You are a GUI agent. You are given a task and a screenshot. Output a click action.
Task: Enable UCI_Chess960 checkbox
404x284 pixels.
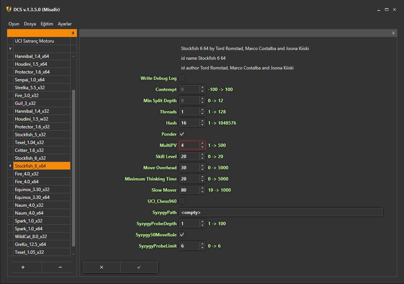[181, 201]
